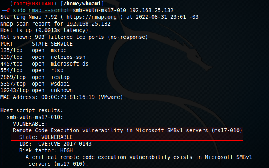The height and width of the screenshot is (168, 269).
Task: Click the 5357/tcp wsdapi entry
Action: tap(35, 84)
